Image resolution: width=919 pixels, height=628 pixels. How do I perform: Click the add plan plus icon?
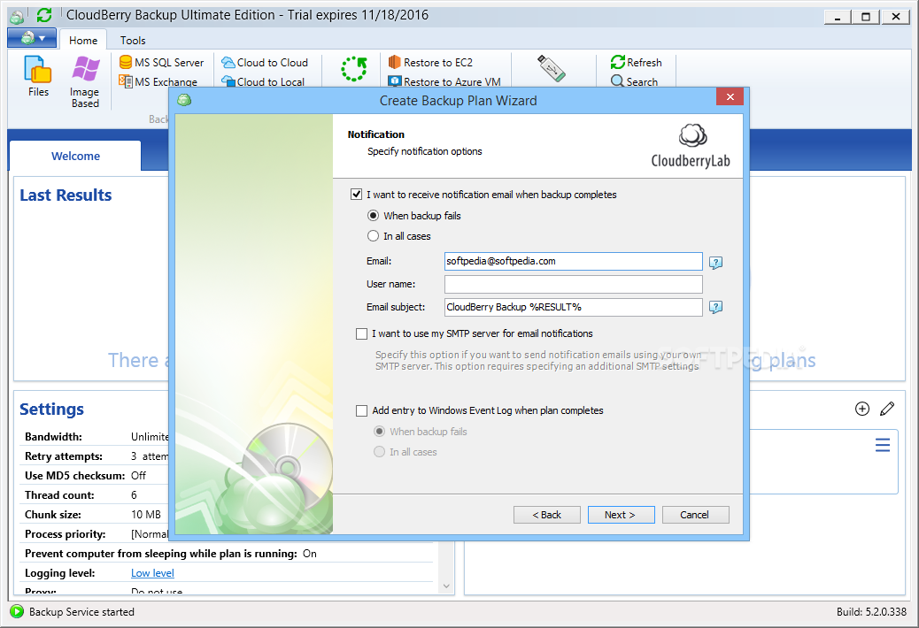[x=862, y=409]
